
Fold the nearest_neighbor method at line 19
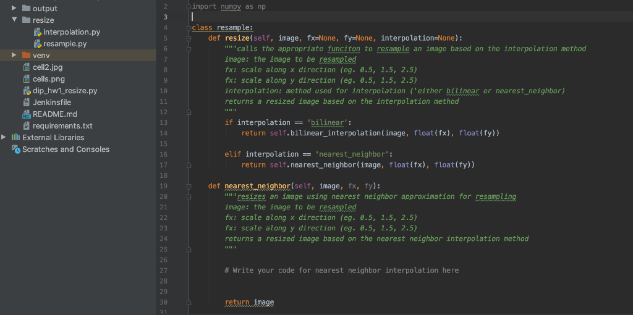pyautogui.click(x=189, y=186)
